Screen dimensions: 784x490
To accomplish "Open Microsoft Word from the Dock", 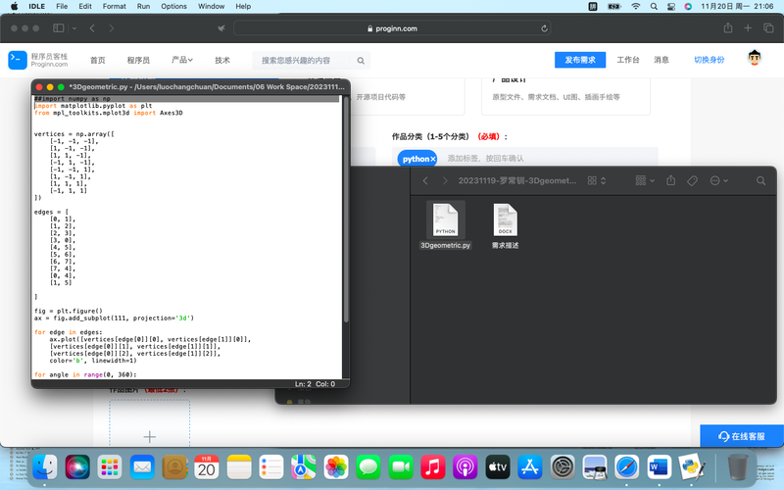I will click(x=660, y=467).
